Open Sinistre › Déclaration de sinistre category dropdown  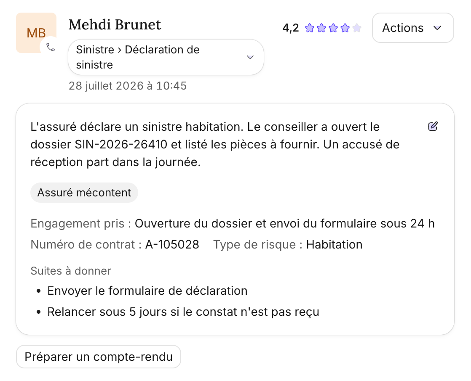click(x=166, y=57)
